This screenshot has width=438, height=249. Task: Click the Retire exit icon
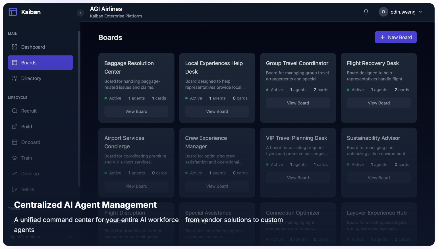click(14, 189)
